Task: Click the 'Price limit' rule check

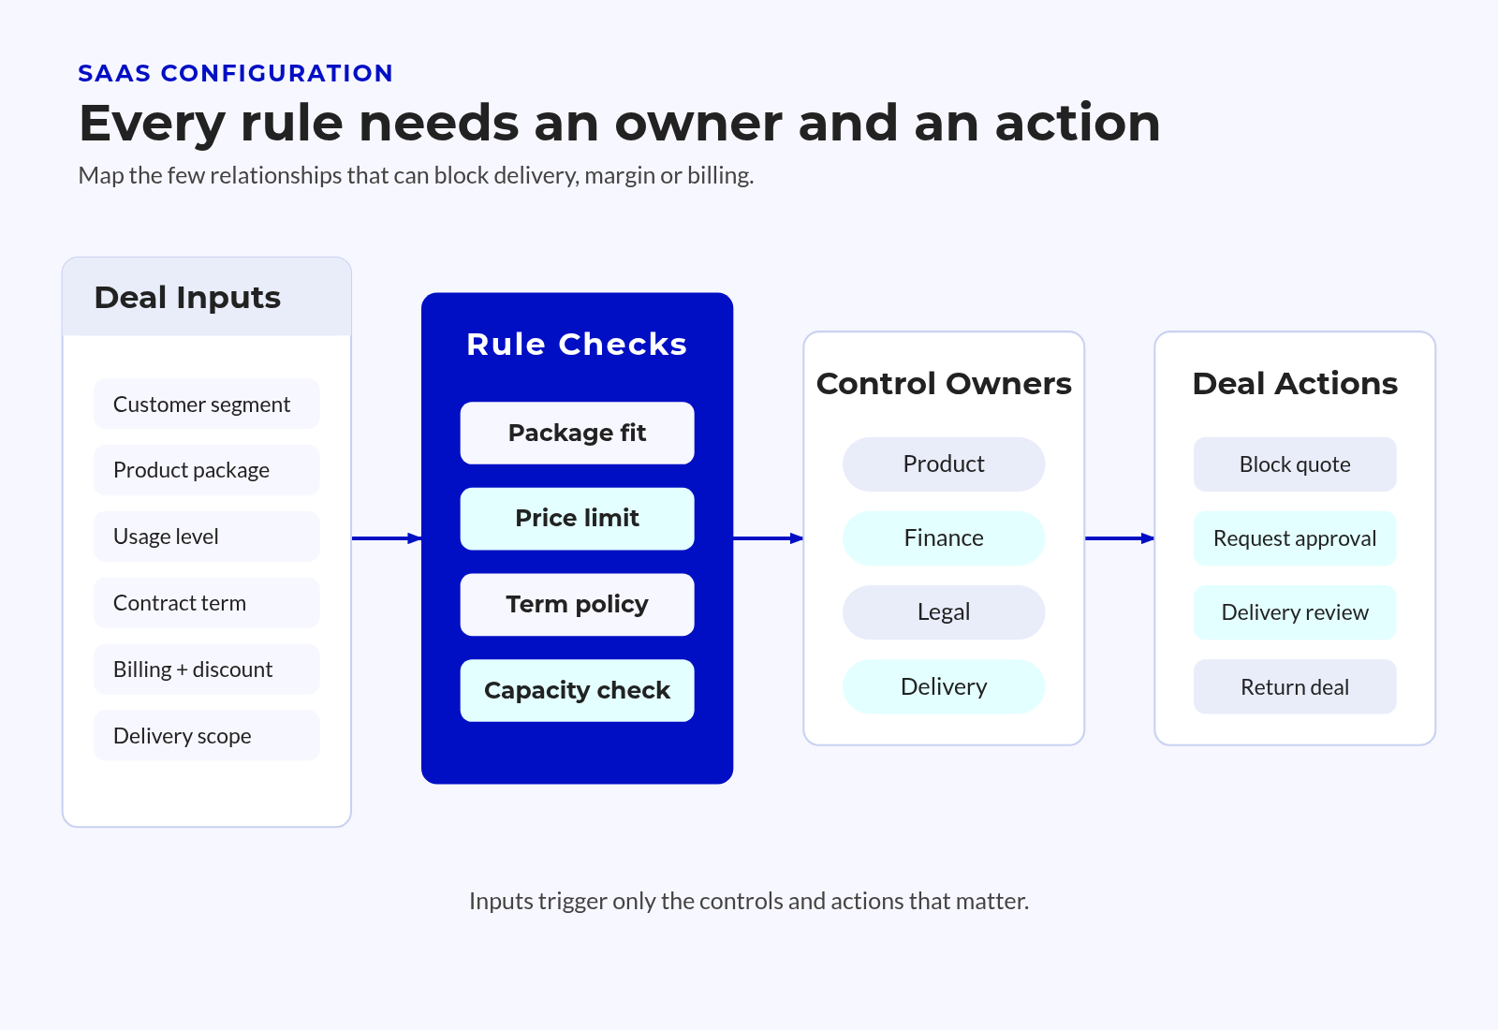Action: (x=577, y=519)
